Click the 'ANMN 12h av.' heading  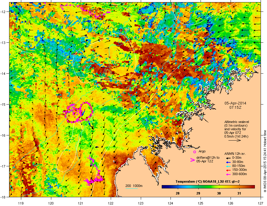point(235,154)
